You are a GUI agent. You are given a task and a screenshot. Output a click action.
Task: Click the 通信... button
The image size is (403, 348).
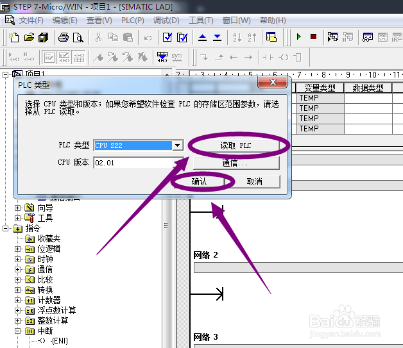point(236,163)
